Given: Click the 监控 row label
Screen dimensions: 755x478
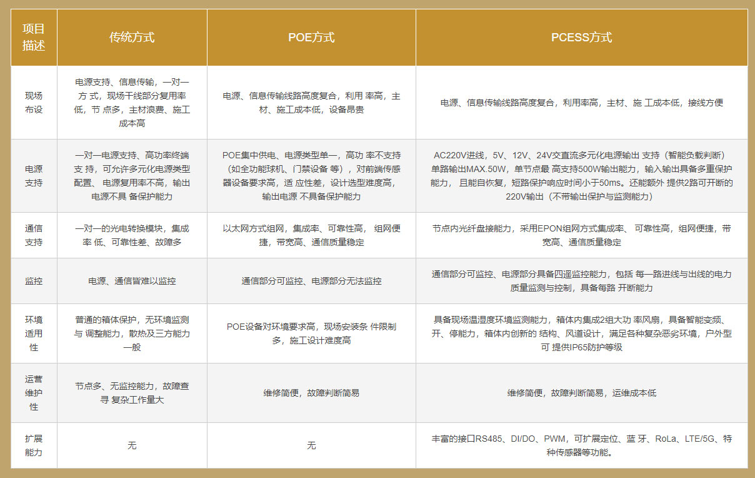Looking at the screenshot, I should click(x=34, y=281).
